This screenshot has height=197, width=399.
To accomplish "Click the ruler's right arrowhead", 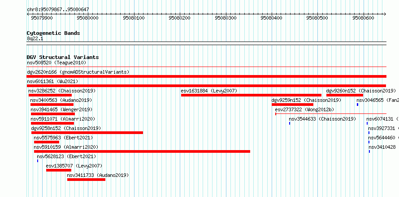I will (x=385, y=14).
